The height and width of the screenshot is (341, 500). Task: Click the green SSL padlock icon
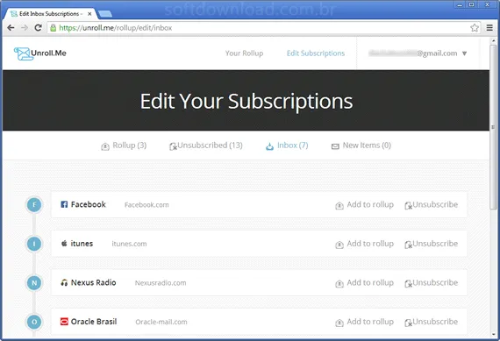54,28
